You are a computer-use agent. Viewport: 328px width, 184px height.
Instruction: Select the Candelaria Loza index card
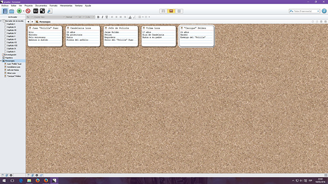pos(83,36)
